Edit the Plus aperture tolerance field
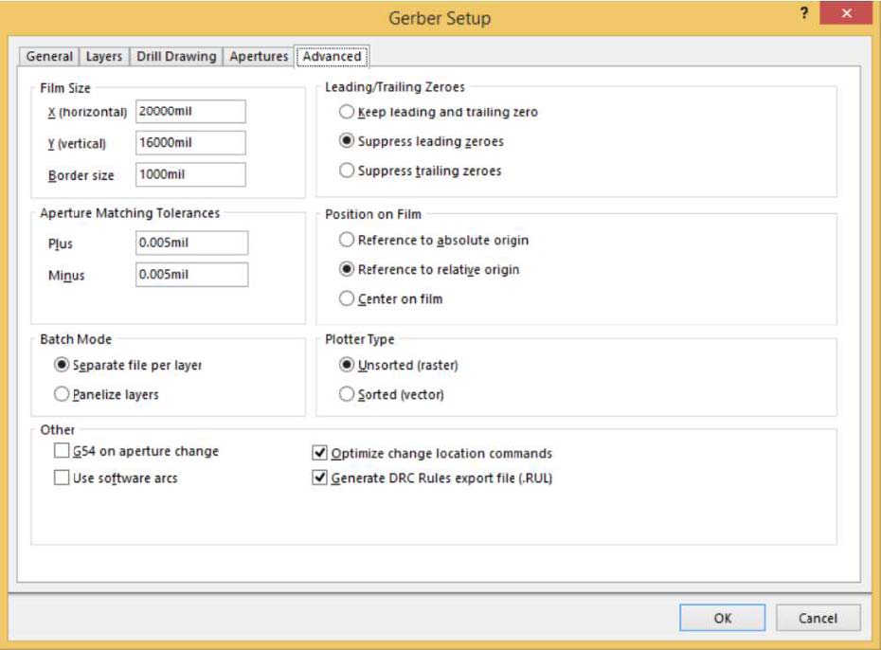The width and height of the screenshot is (881, 650). coord(191,243)
